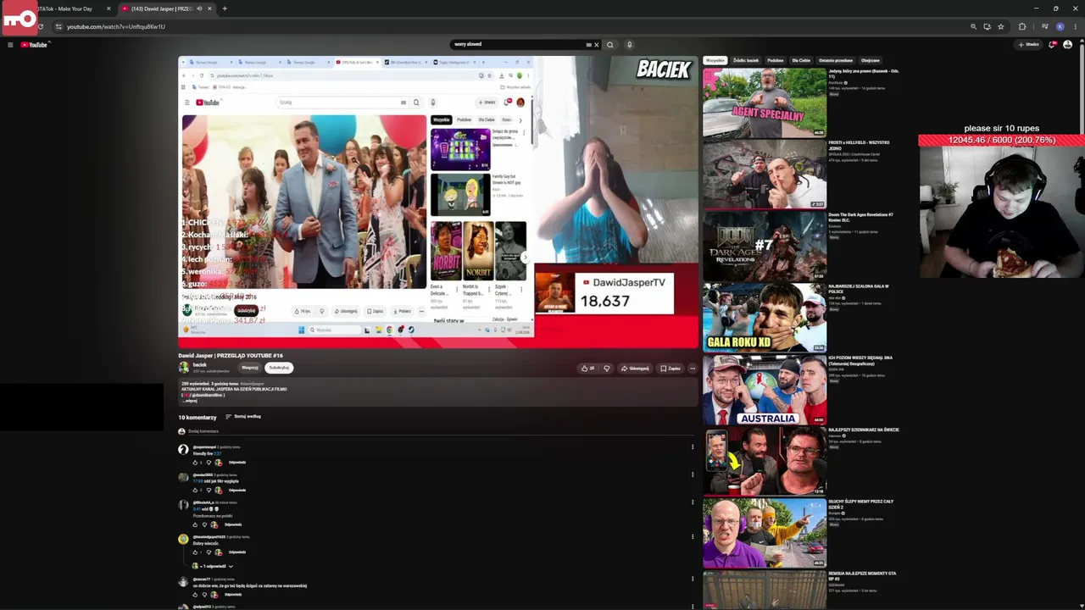Open FROSTI x HELLFIELD video title
The height and width of the screenshot is (610, 1085).
(859, 145)
